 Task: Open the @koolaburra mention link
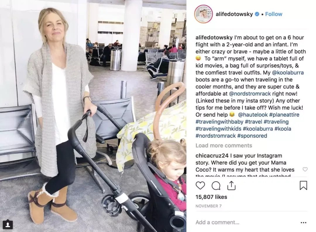click(288, 72)
